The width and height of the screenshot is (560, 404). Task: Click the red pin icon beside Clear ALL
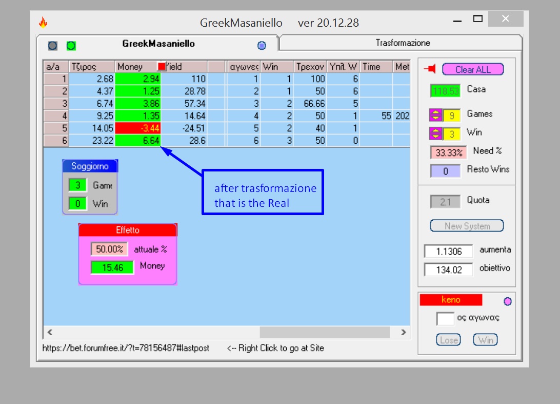point(430,69)
